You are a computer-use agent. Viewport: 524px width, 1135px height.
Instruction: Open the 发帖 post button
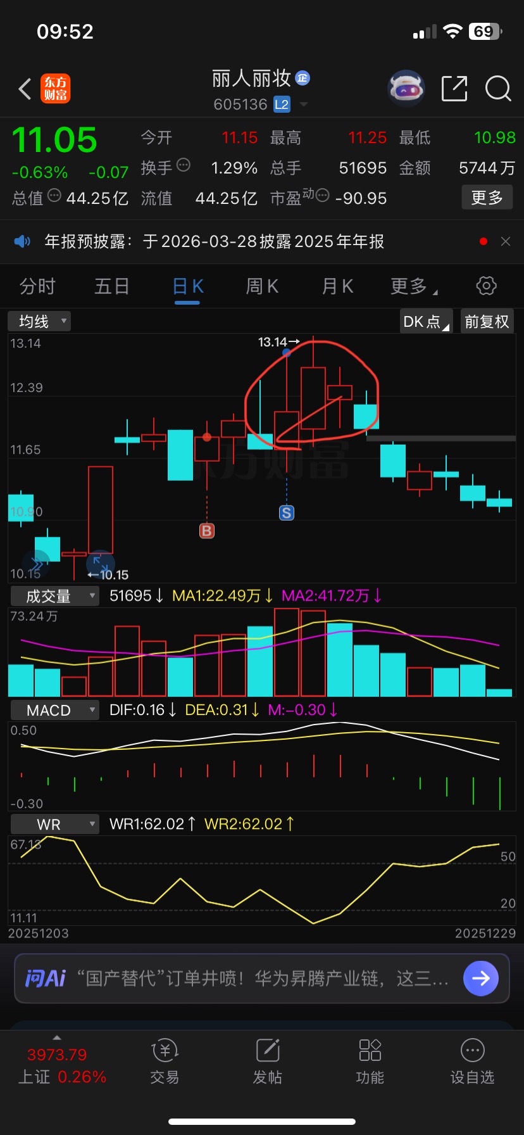pos(267,1062)
